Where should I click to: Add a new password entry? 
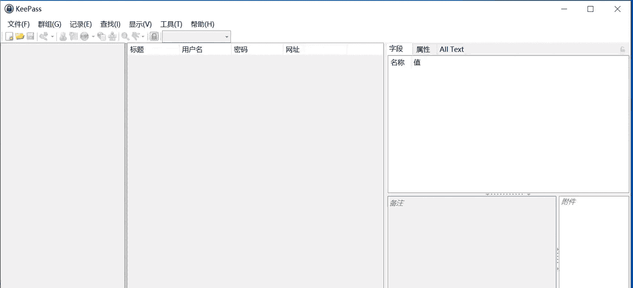(x=44, y=36)
